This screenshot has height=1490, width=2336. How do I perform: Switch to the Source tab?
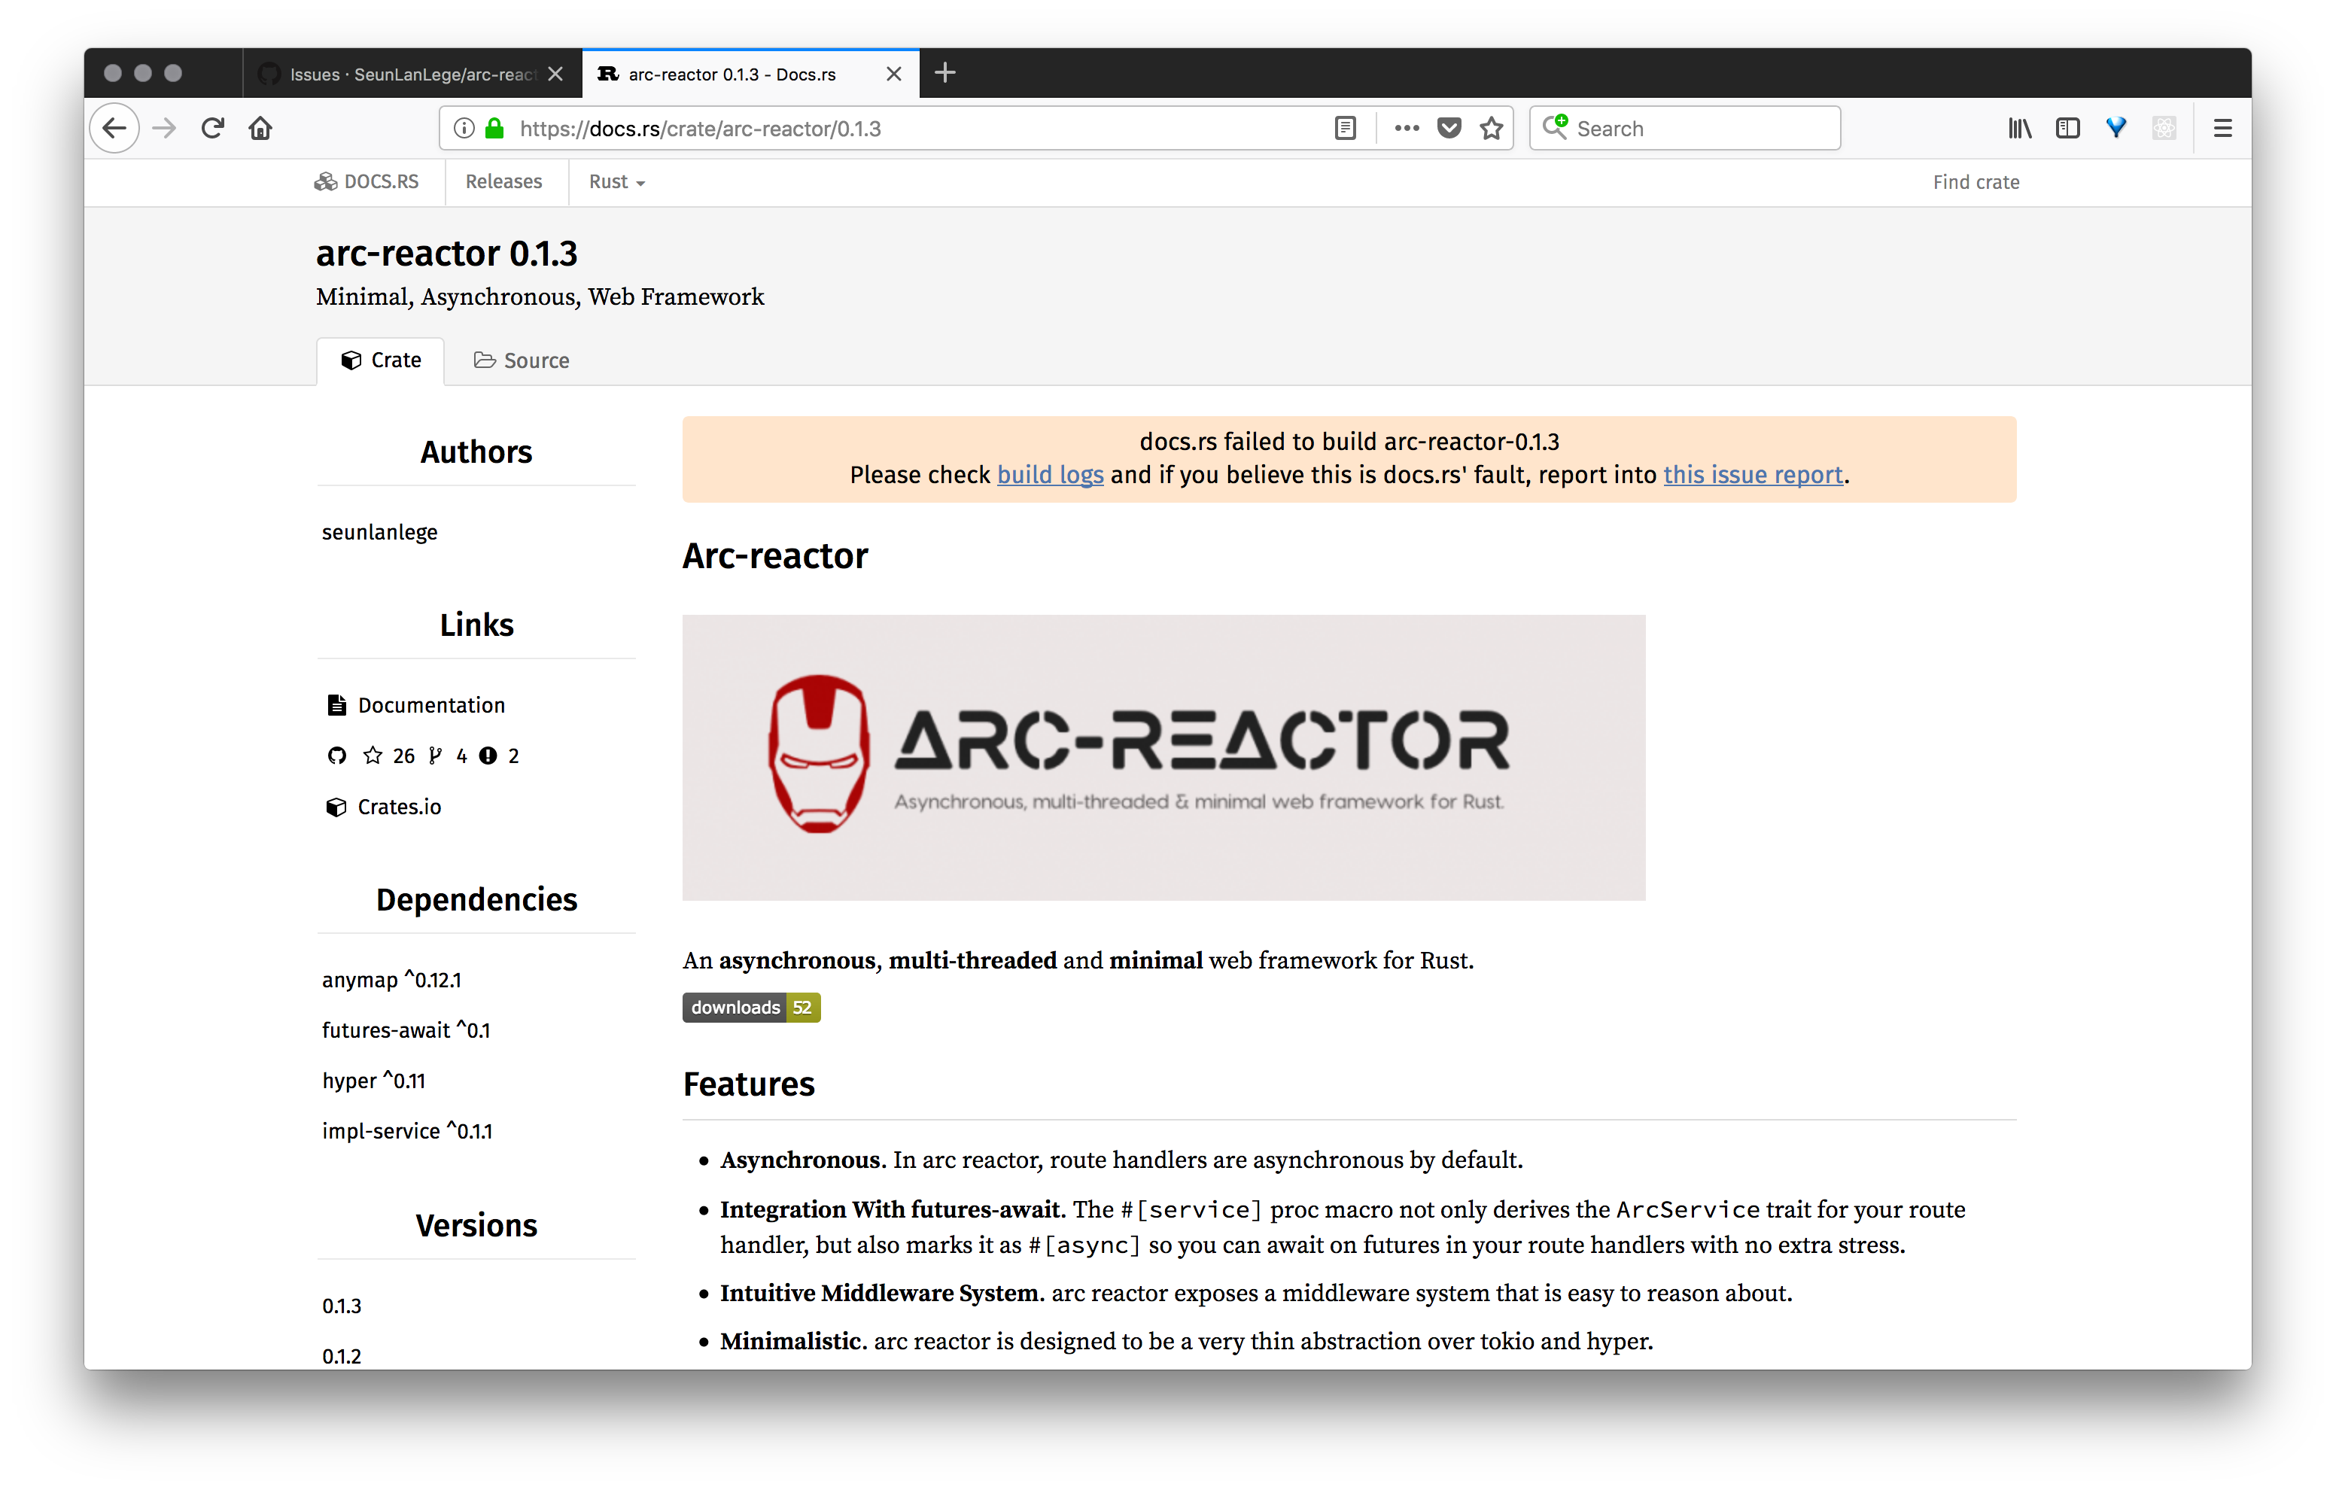click(x=521, y=360)
